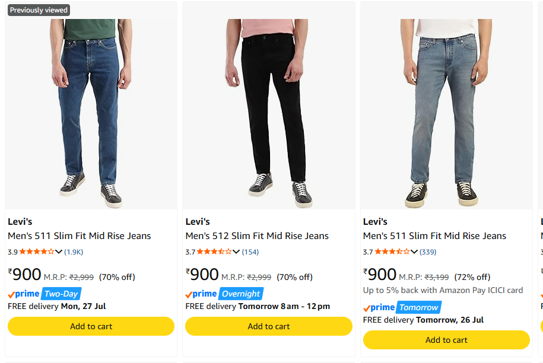Add the blue 511 jeans to cart
This screenshot has height=363, width=543.
pos(91,326)
